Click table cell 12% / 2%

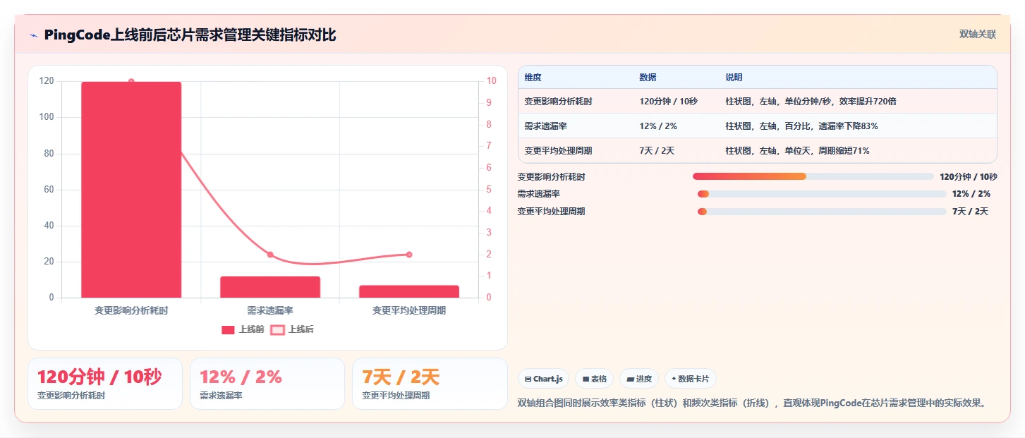pos(677,126)
